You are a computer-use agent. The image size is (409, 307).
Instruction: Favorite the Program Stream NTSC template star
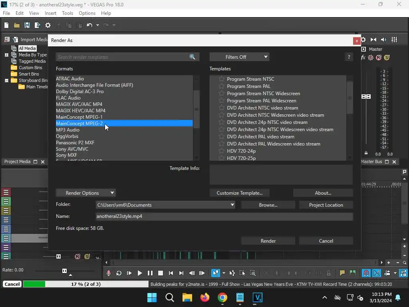coord(221,79)
